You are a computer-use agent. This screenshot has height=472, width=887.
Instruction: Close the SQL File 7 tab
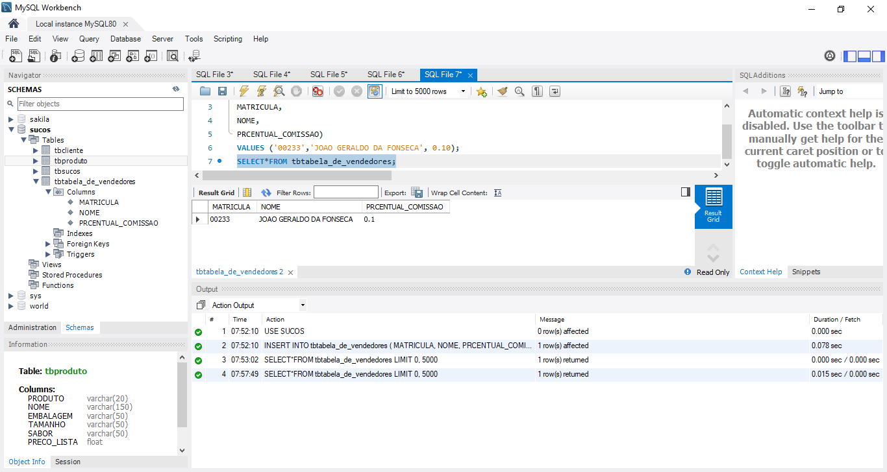[x=470, y=75]
